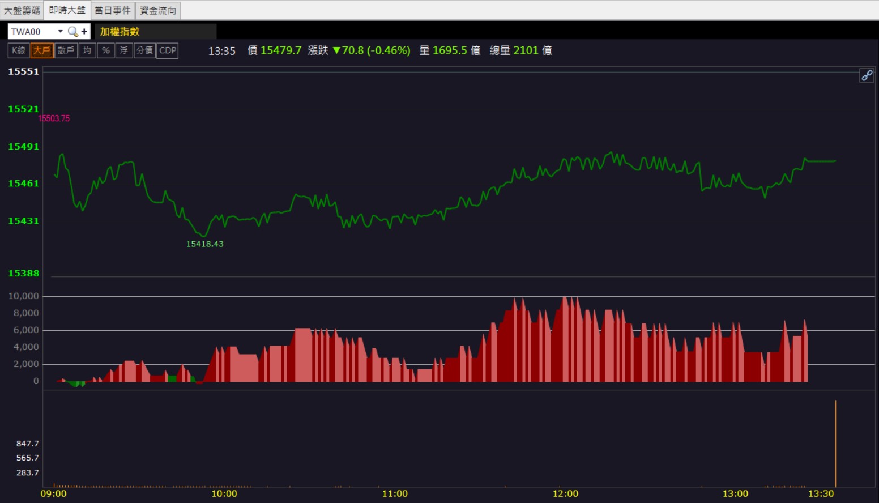Screen dimensions: 879x503
Task: Toggle the K線 chart button
Action: pos(19,50)
